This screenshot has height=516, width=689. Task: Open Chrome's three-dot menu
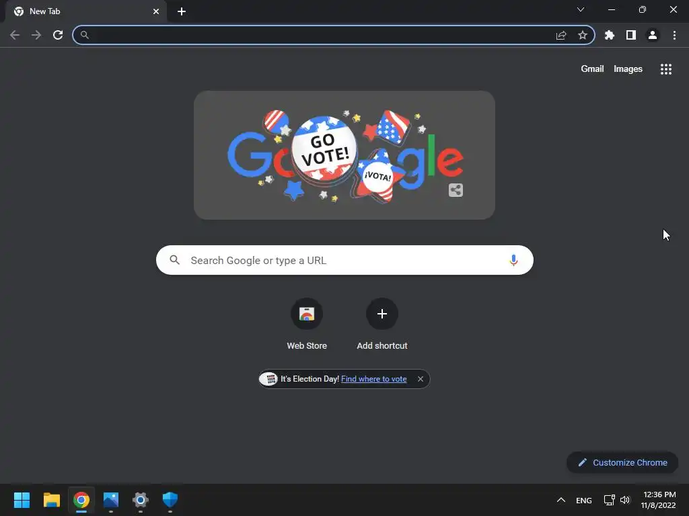674,35
